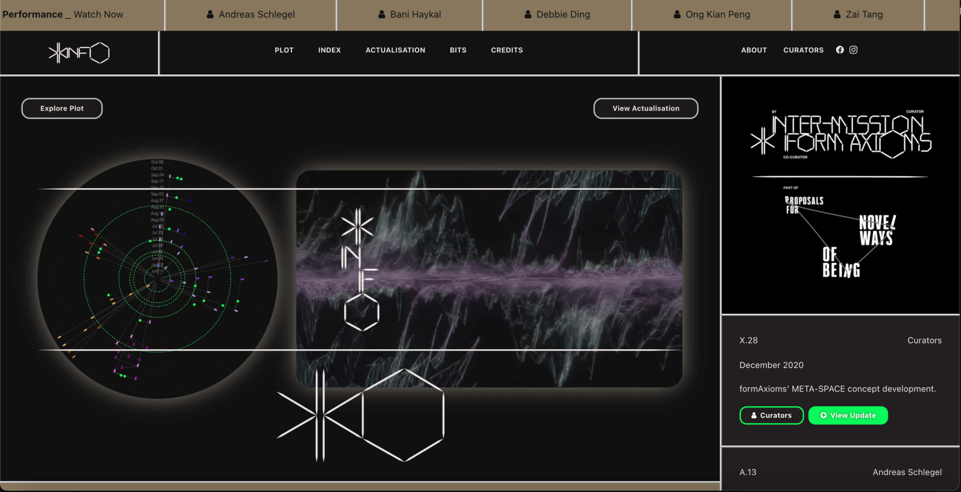Select Debbie Ding artist tab

[x=557, y=15]
